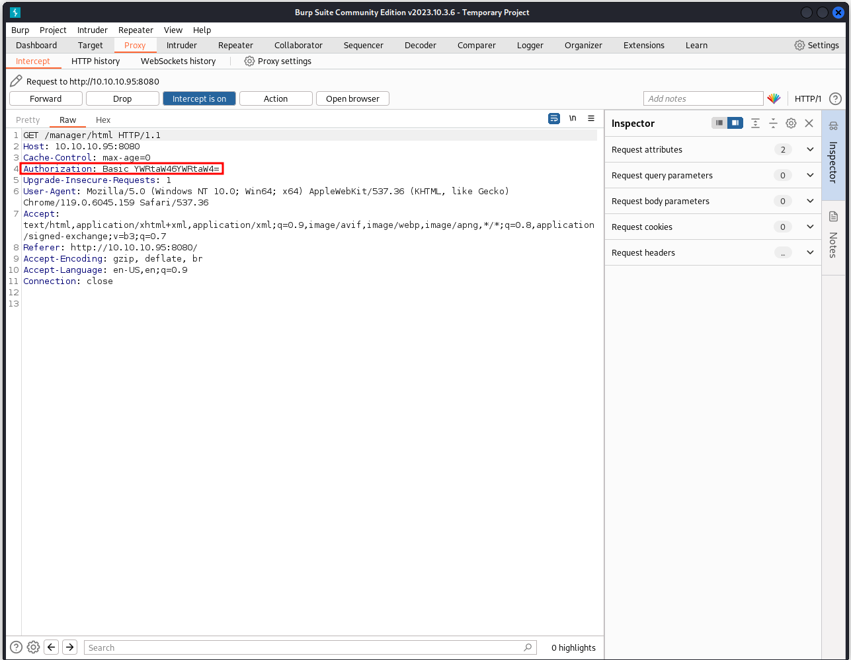The image size is (851, 660).
Task: Open message editor hamburger menu
Action: point(591,118)
